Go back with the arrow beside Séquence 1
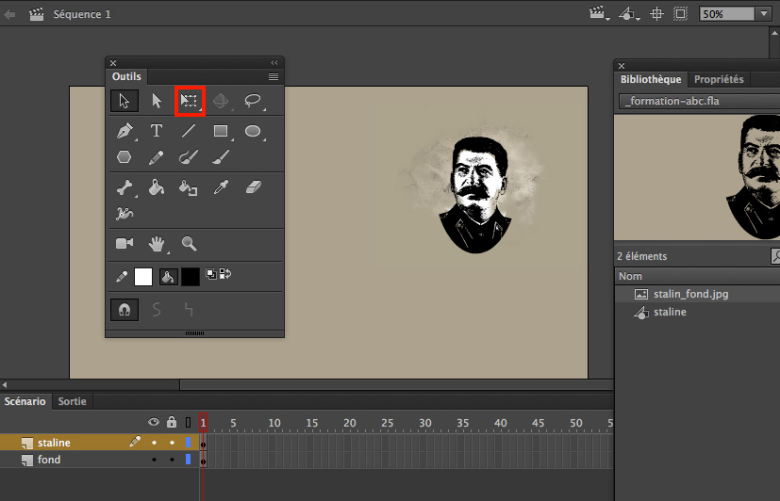 click(x=8, y=14)
